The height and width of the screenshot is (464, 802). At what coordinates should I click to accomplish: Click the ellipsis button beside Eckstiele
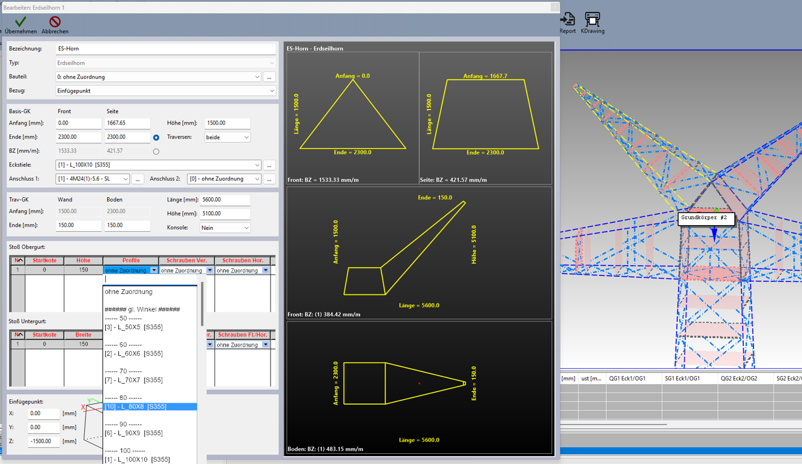pyautogui.click(x=269, y=165)
